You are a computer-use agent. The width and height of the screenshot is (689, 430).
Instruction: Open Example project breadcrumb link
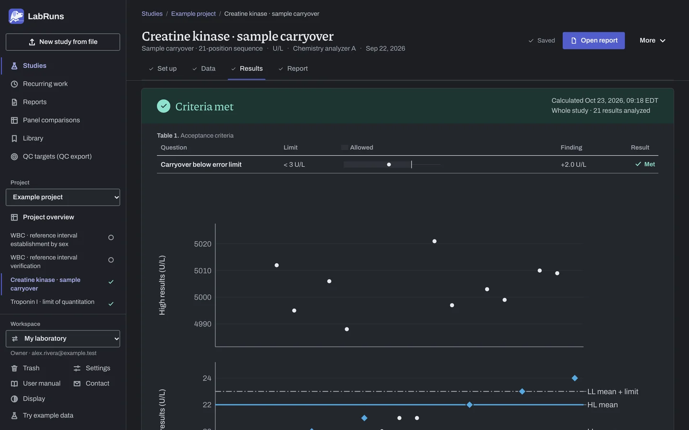click(x=193, y=14)
